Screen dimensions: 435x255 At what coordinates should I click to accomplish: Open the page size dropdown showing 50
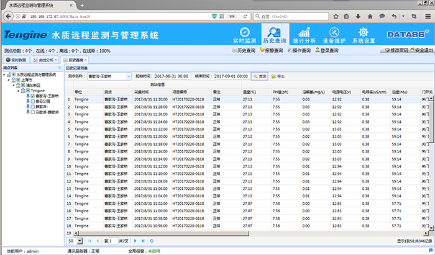click(x=81, y=240)
